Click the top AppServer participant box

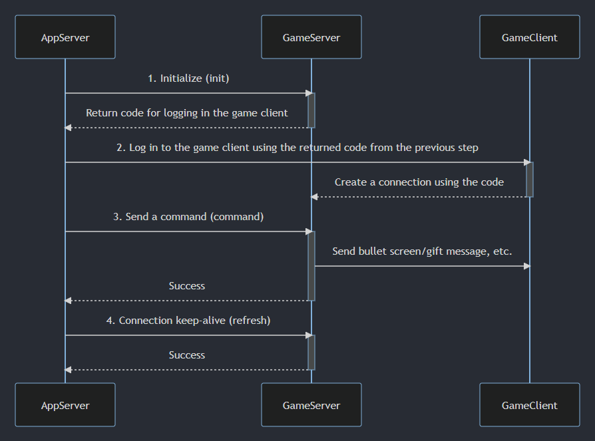[65, 37]
